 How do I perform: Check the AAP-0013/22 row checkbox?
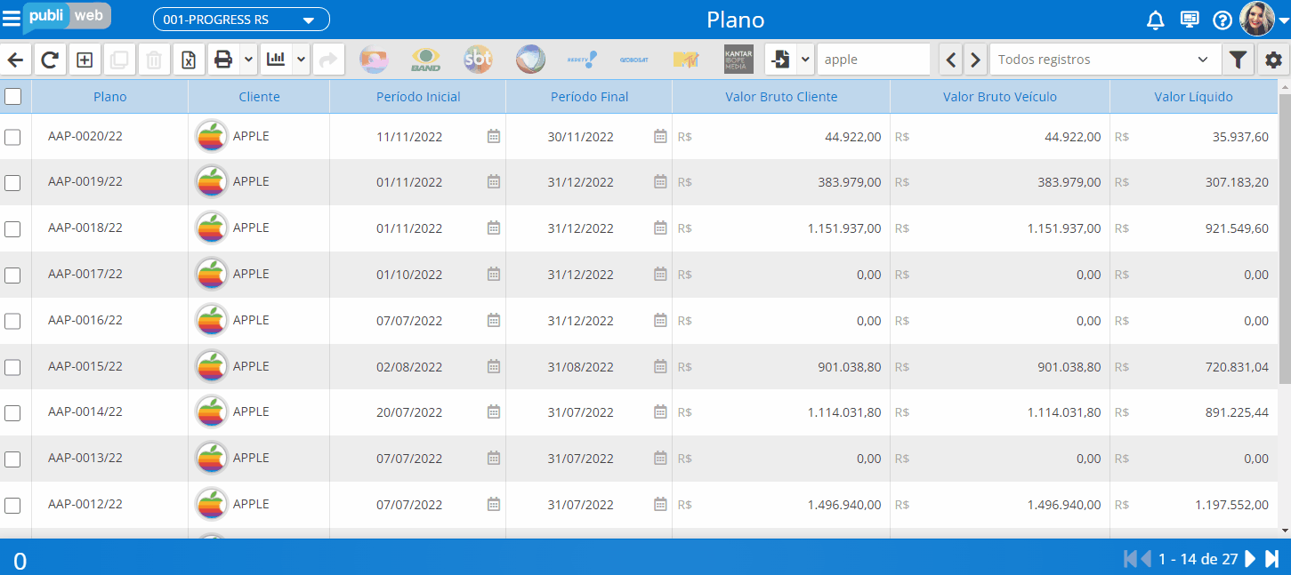pos(12,459)
